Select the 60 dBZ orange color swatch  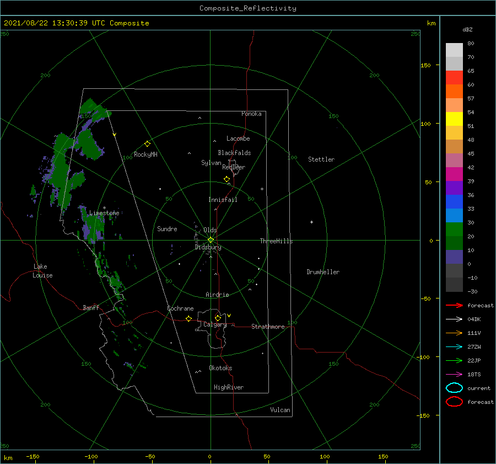click(x=454, y=91)
